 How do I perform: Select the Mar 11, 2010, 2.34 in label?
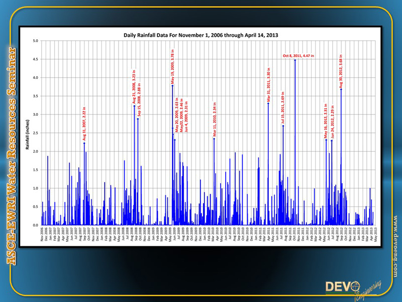coord(214,120)
